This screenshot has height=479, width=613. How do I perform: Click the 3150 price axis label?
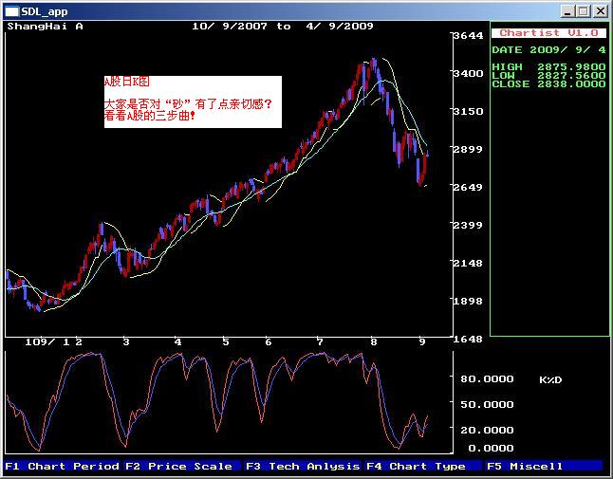click(469, 111)
